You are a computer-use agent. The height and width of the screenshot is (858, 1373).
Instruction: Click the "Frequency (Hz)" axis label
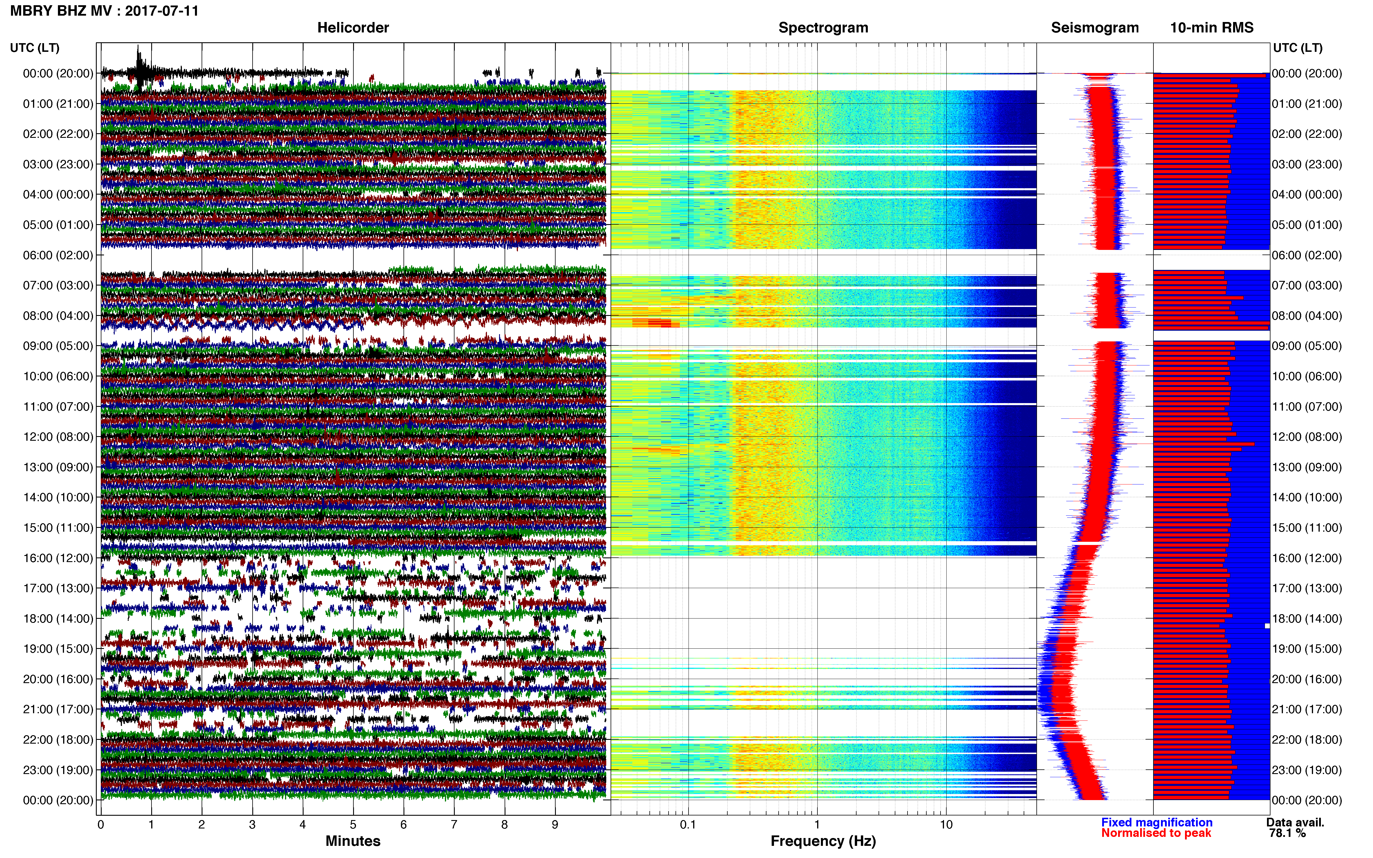pos(823,841)
